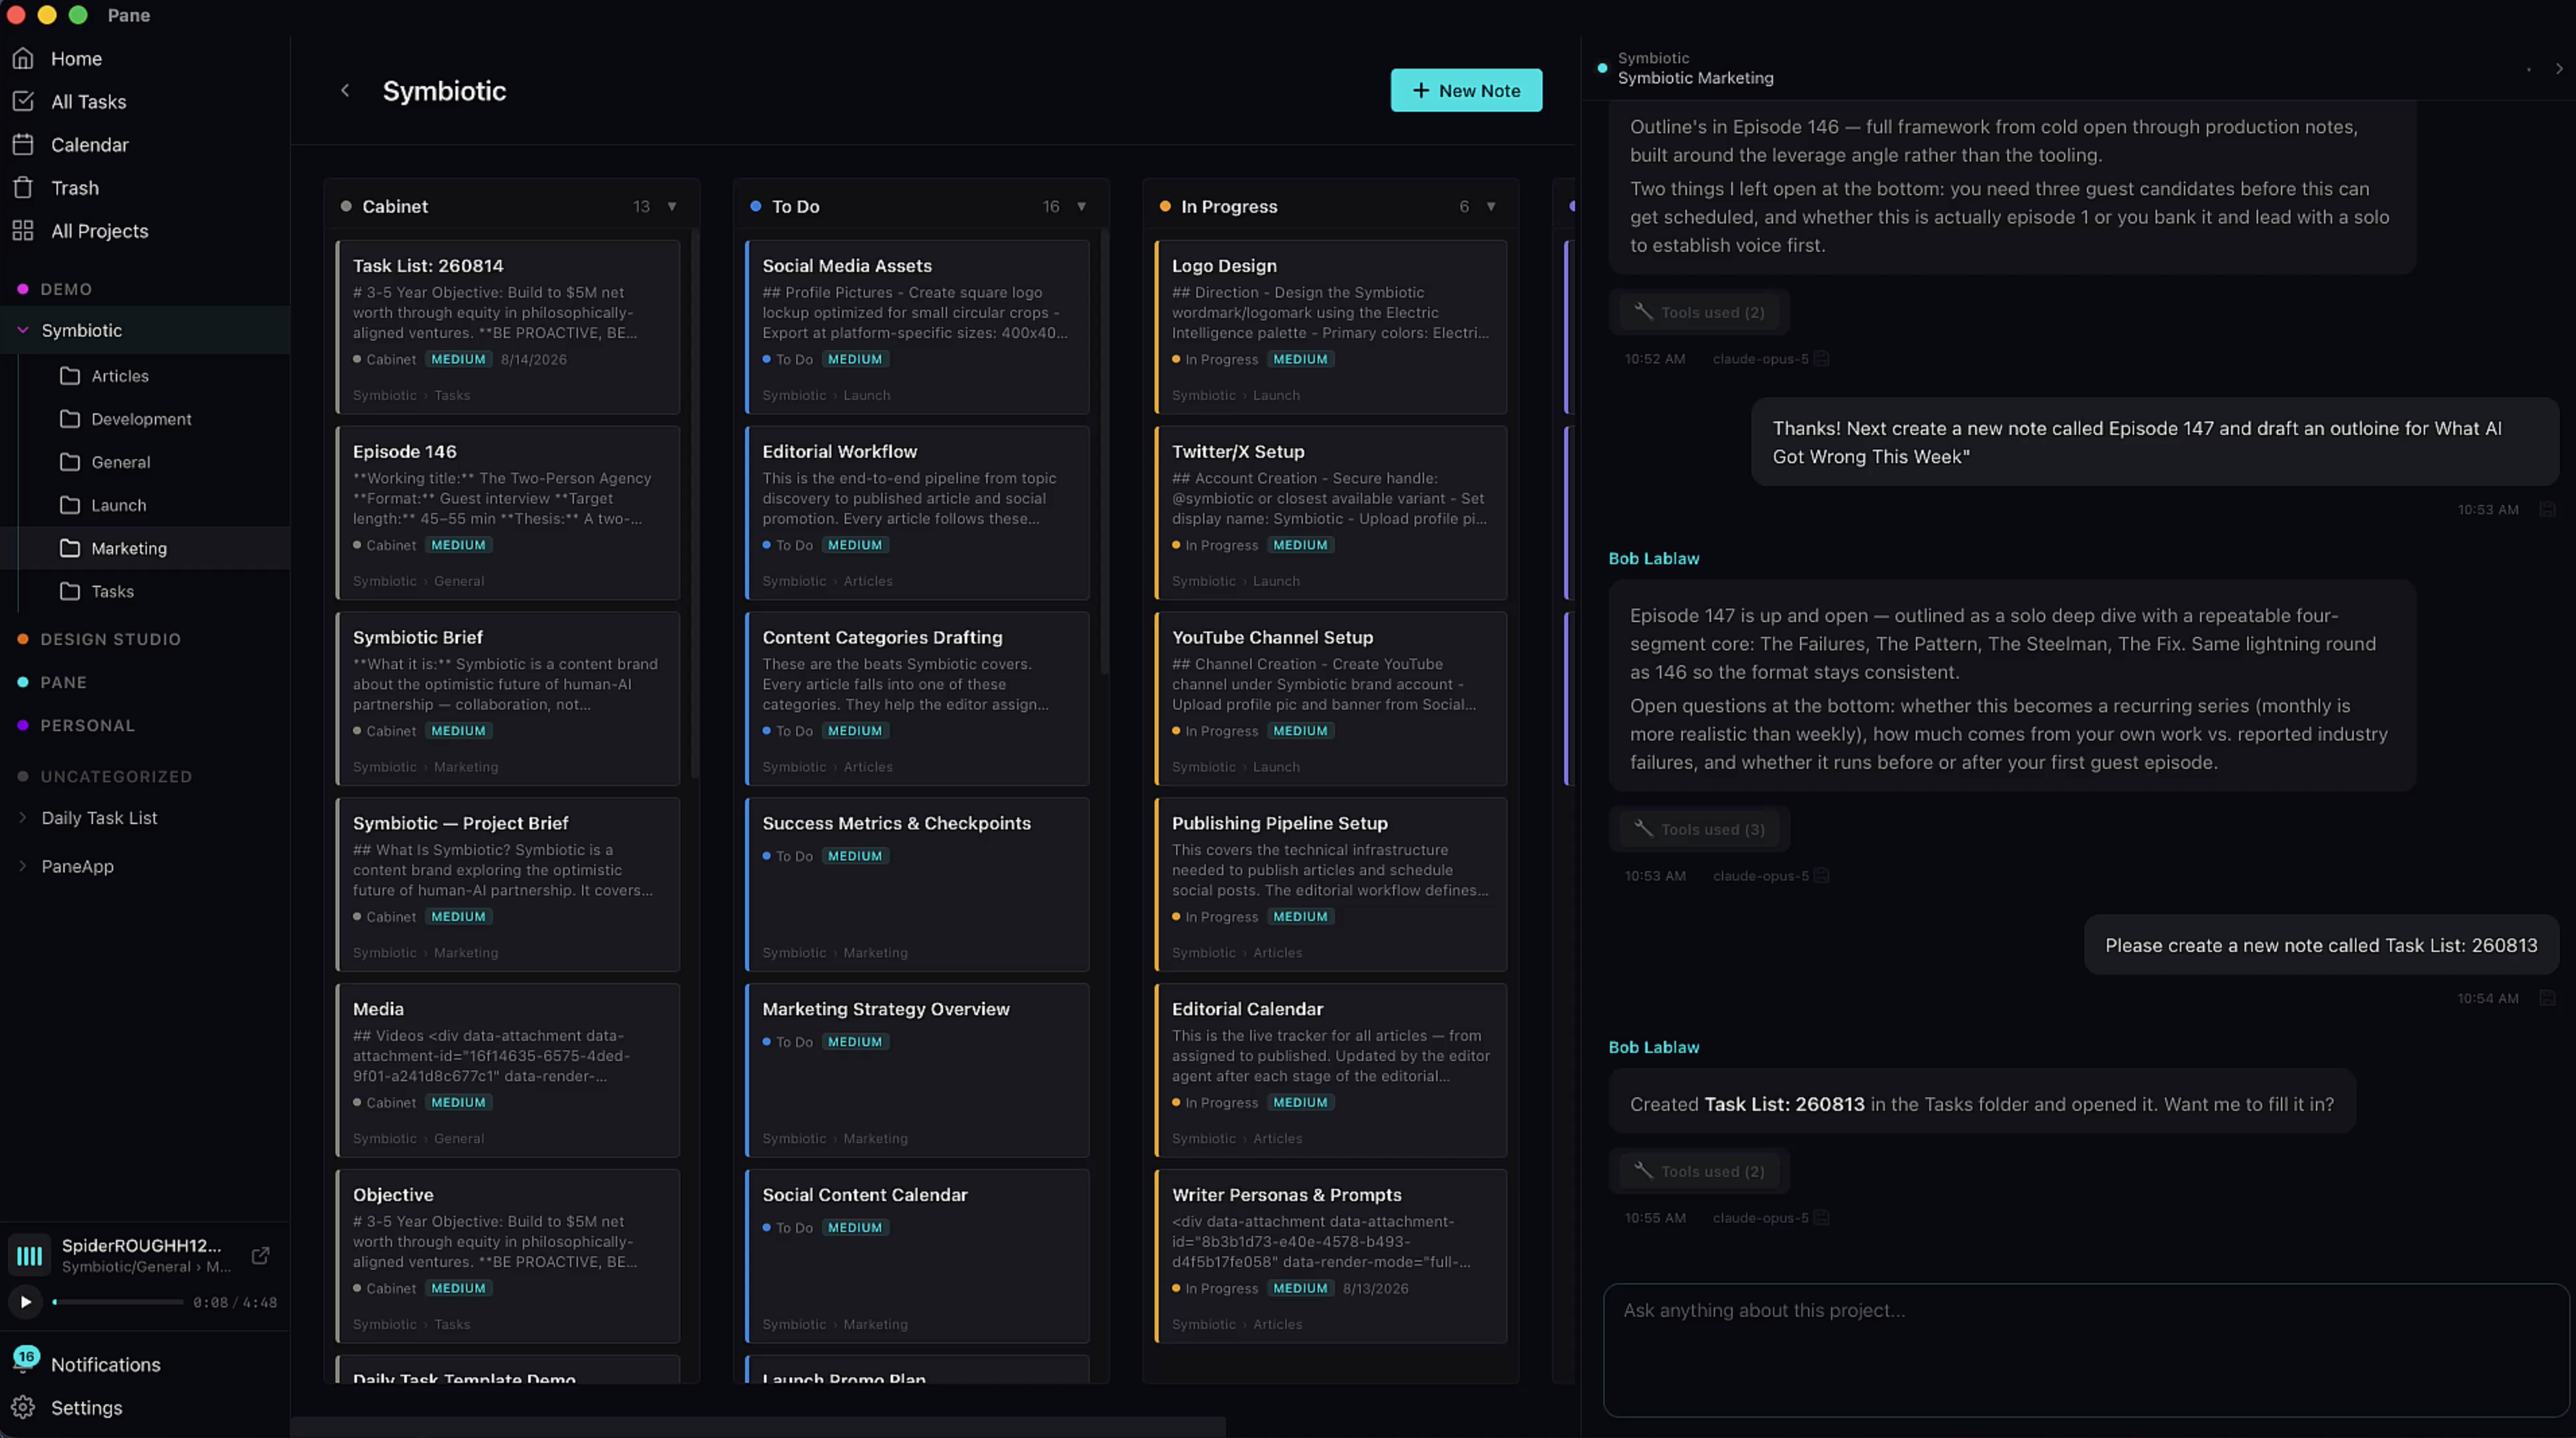The image size is (2576, 1438).
Task: Expand the Daily Task List project
Action: click(x=23, y=817)
